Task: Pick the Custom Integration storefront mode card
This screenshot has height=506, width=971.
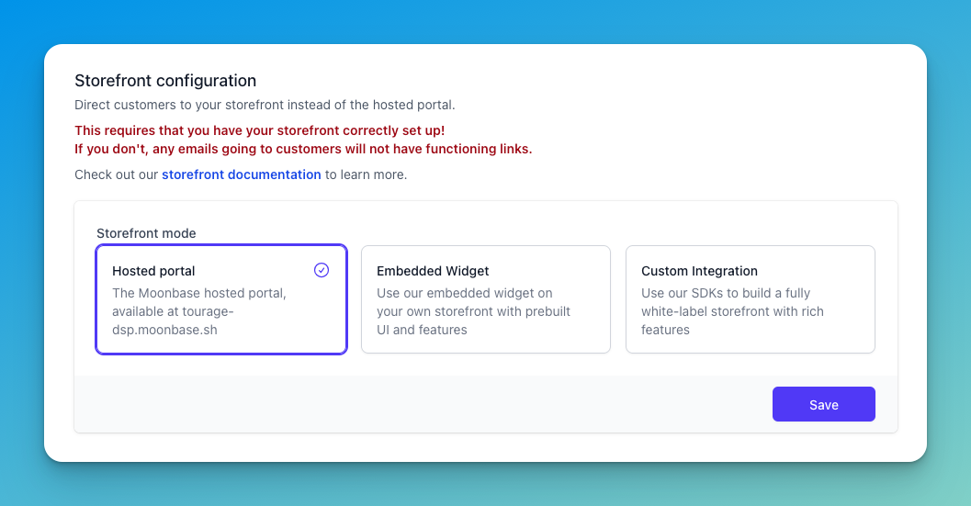Action: (750, 299)
